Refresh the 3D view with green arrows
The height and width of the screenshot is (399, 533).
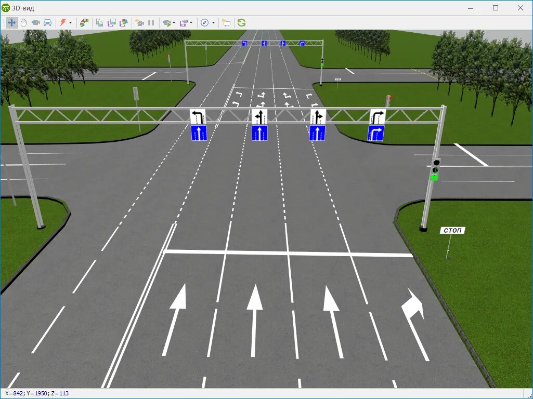pyautogui.click(x=241, y=23)
